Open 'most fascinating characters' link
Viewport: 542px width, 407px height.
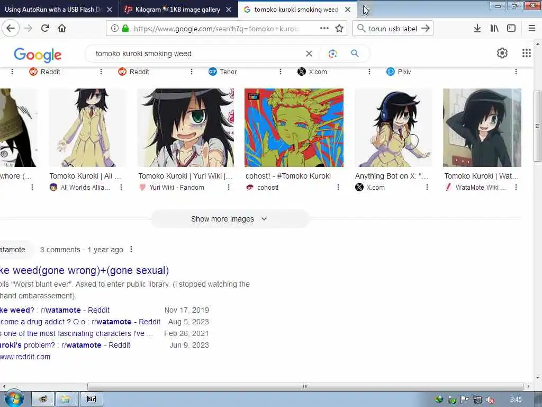click(x=76, y=334)
